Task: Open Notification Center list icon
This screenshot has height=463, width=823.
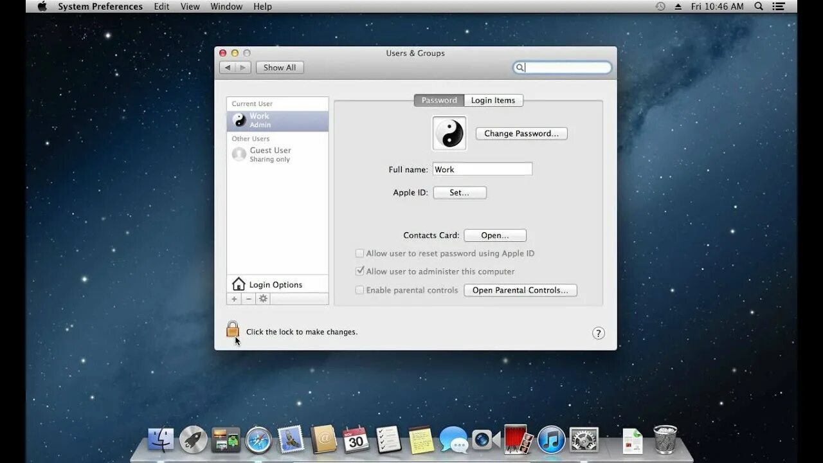Action: 779,6
